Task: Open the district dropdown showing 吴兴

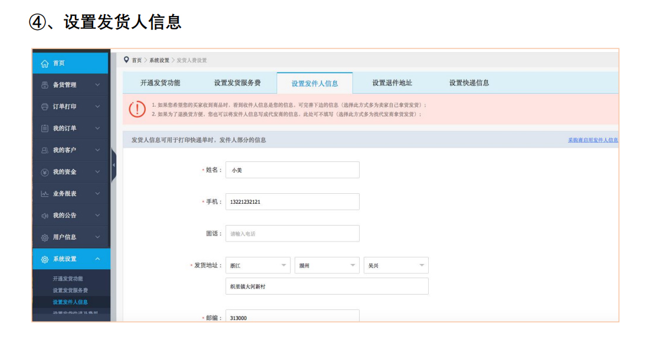Action: click(x=396, y=266)
